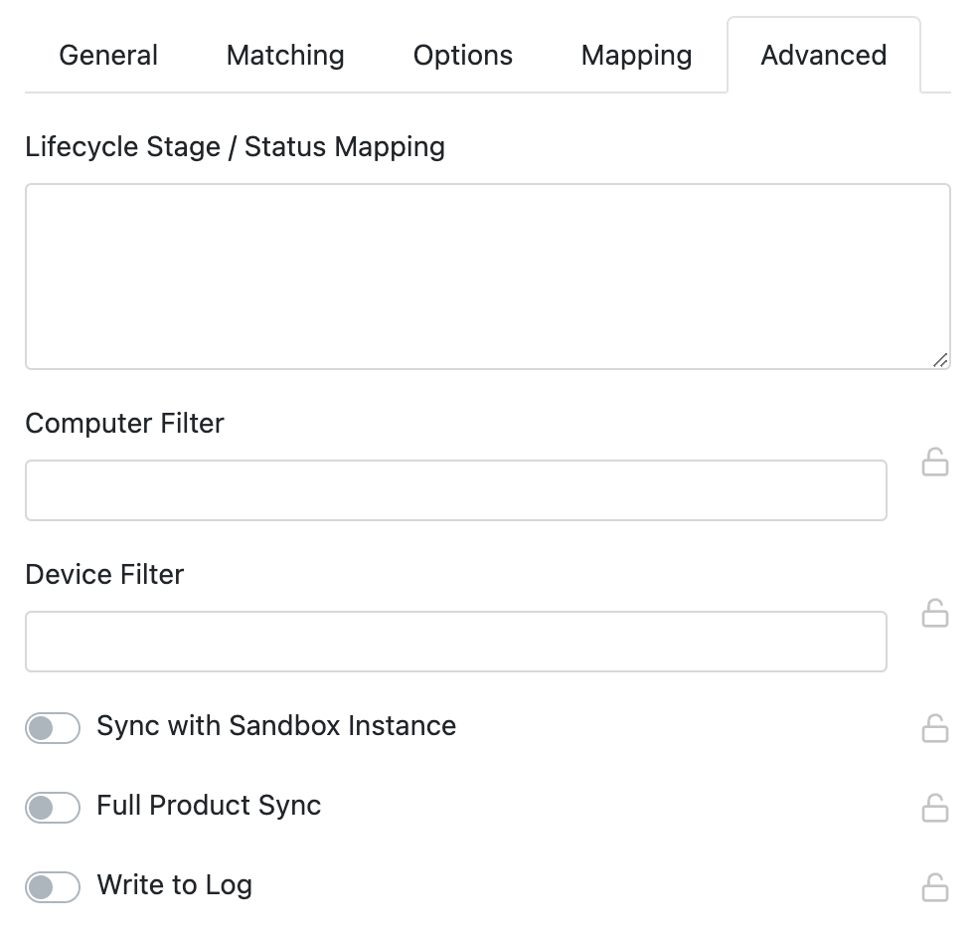The height and width of the screenshot is (939, 978).
Task: Click the lock icon beside Device Filter
Action: 935,615
